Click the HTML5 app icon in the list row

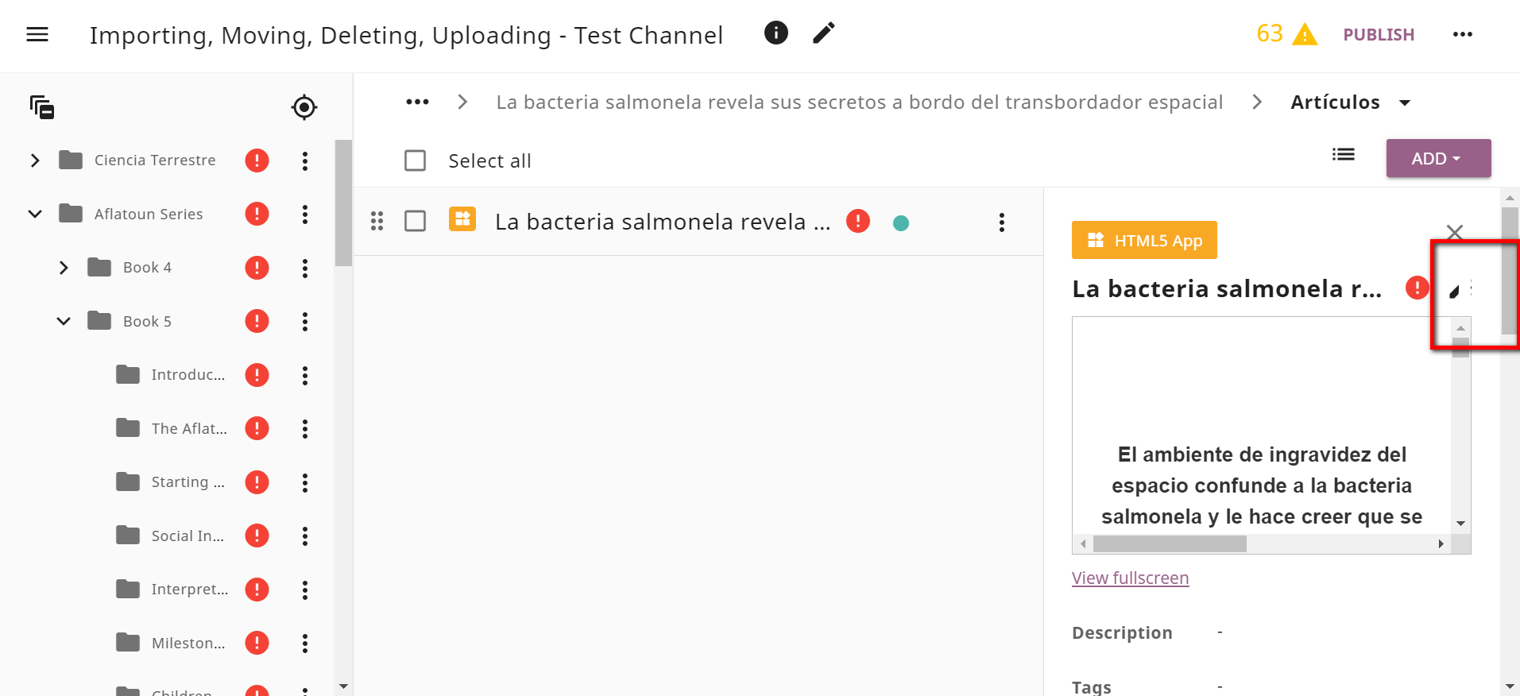click(462, 219)
